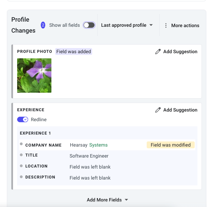
Task: Expand the Add More Fields dropdown
Action: click(107, 200)
